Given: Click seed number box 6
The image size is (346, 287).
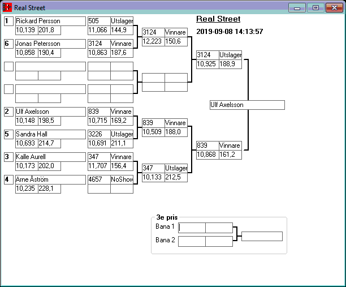Looking at the screenshot, I should (8, 44).
